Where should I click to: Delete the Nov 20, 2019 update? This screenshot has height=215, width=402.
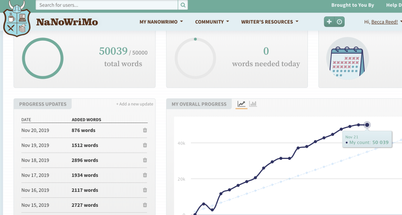(145, 130)
